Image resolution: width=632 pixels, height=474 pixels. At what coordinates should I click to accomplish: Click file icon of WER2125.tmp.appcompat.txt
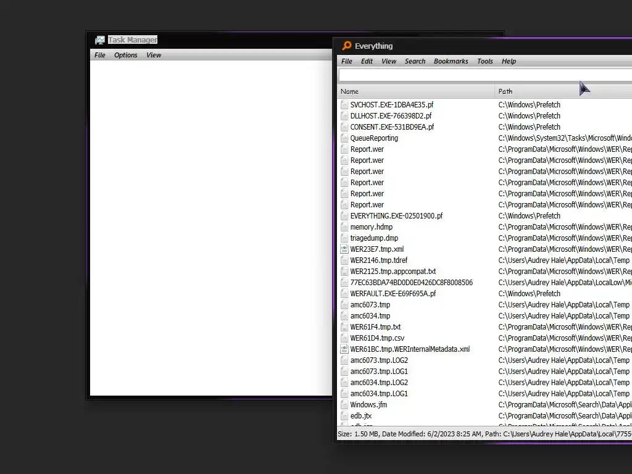click(344, 272)
